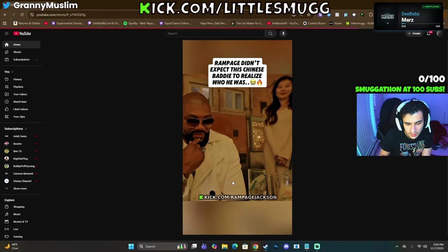The image size is (448, 252).
Task: Click the YouTube search magnifier button
Action: point(270,33)
